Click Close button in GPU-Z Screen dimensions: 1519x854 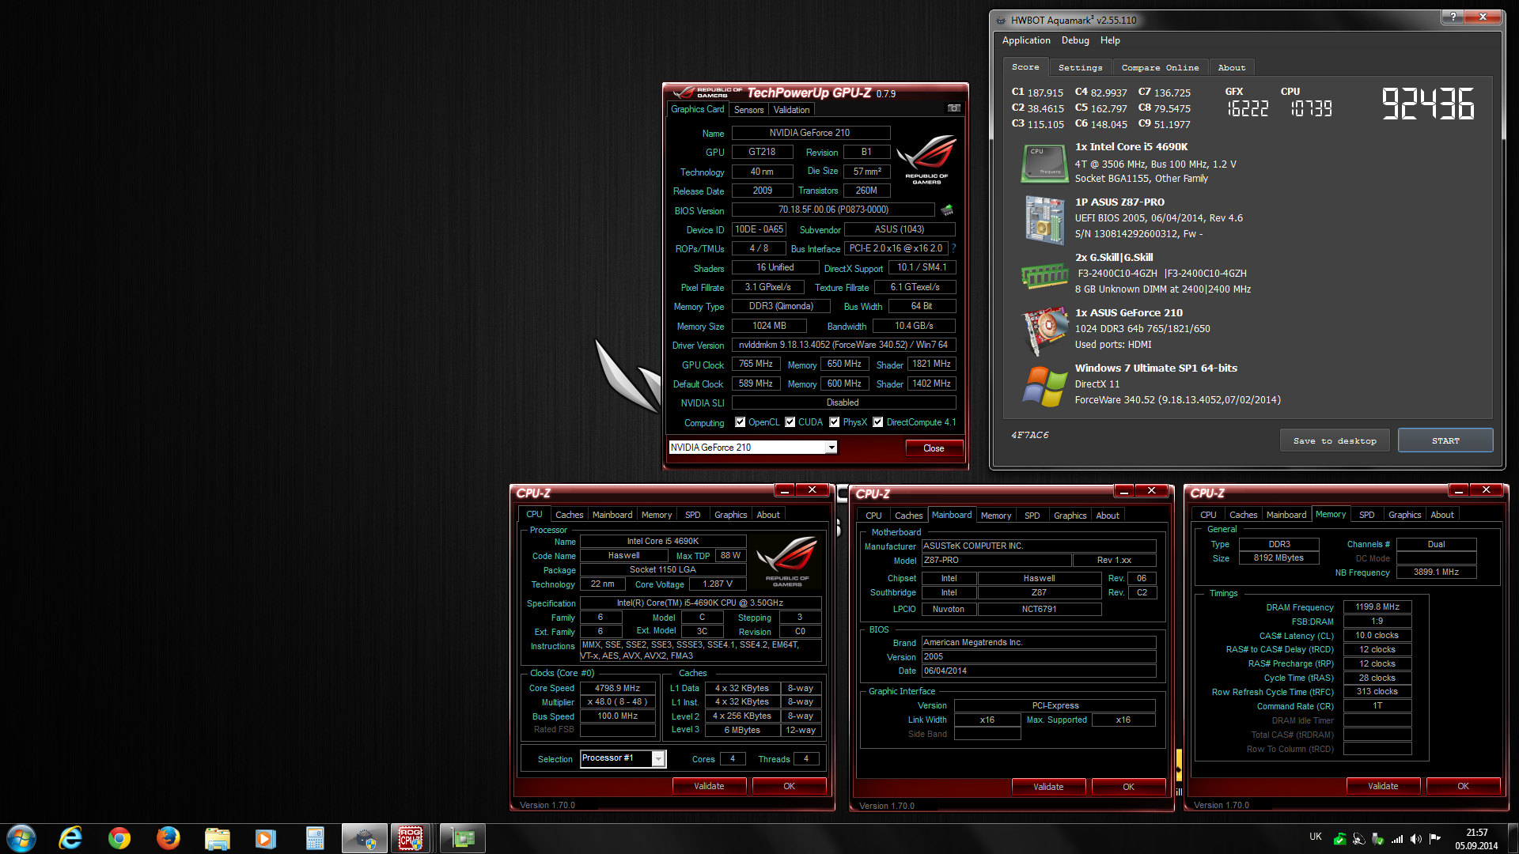pyautogui.click(x=934, y=448)
